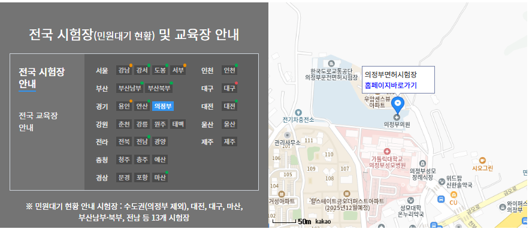The height and width of the screenshot is (232, 529).
Task: Select the 강서 test center button
Action: pyautogui.click(x=142, y=70)
